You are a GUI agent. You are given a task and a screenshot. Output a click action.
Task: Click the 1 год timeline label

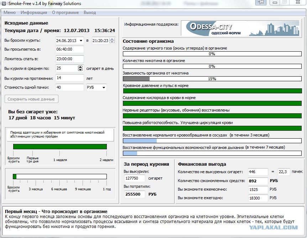click(107, 189)
